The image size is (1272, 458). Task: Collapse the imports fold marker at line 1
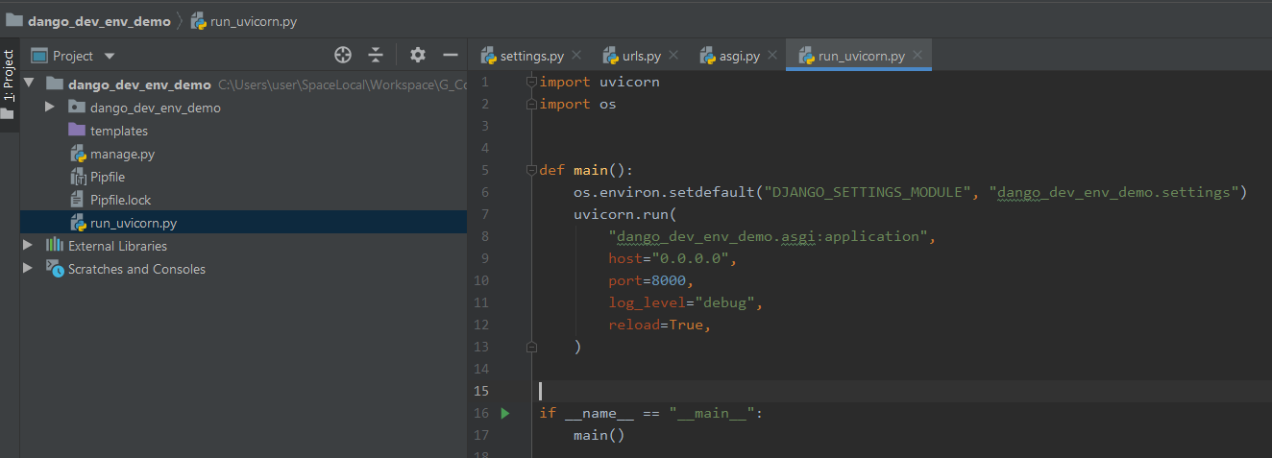[x=530, y=82]
